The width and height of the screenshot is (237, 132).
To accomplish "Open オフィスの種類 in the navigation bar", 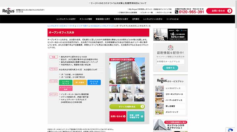I will (x=85, y=19).
